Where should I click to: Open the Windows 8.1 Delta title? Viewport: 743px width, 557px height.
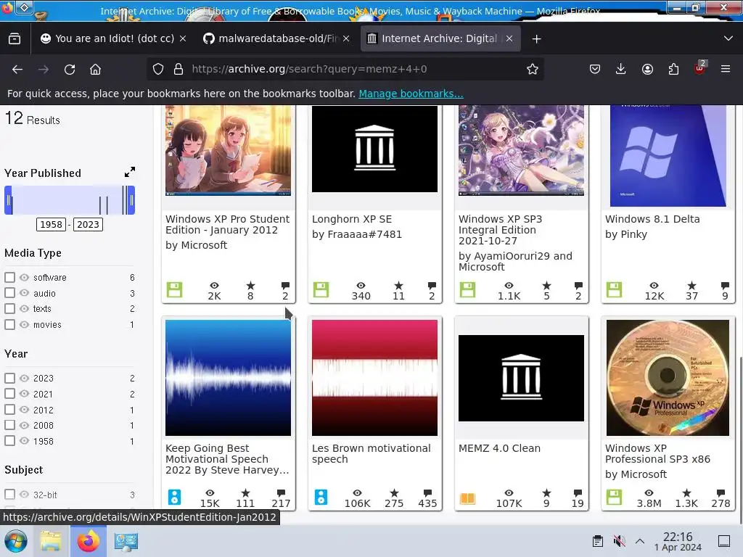(x=652, y=219)
